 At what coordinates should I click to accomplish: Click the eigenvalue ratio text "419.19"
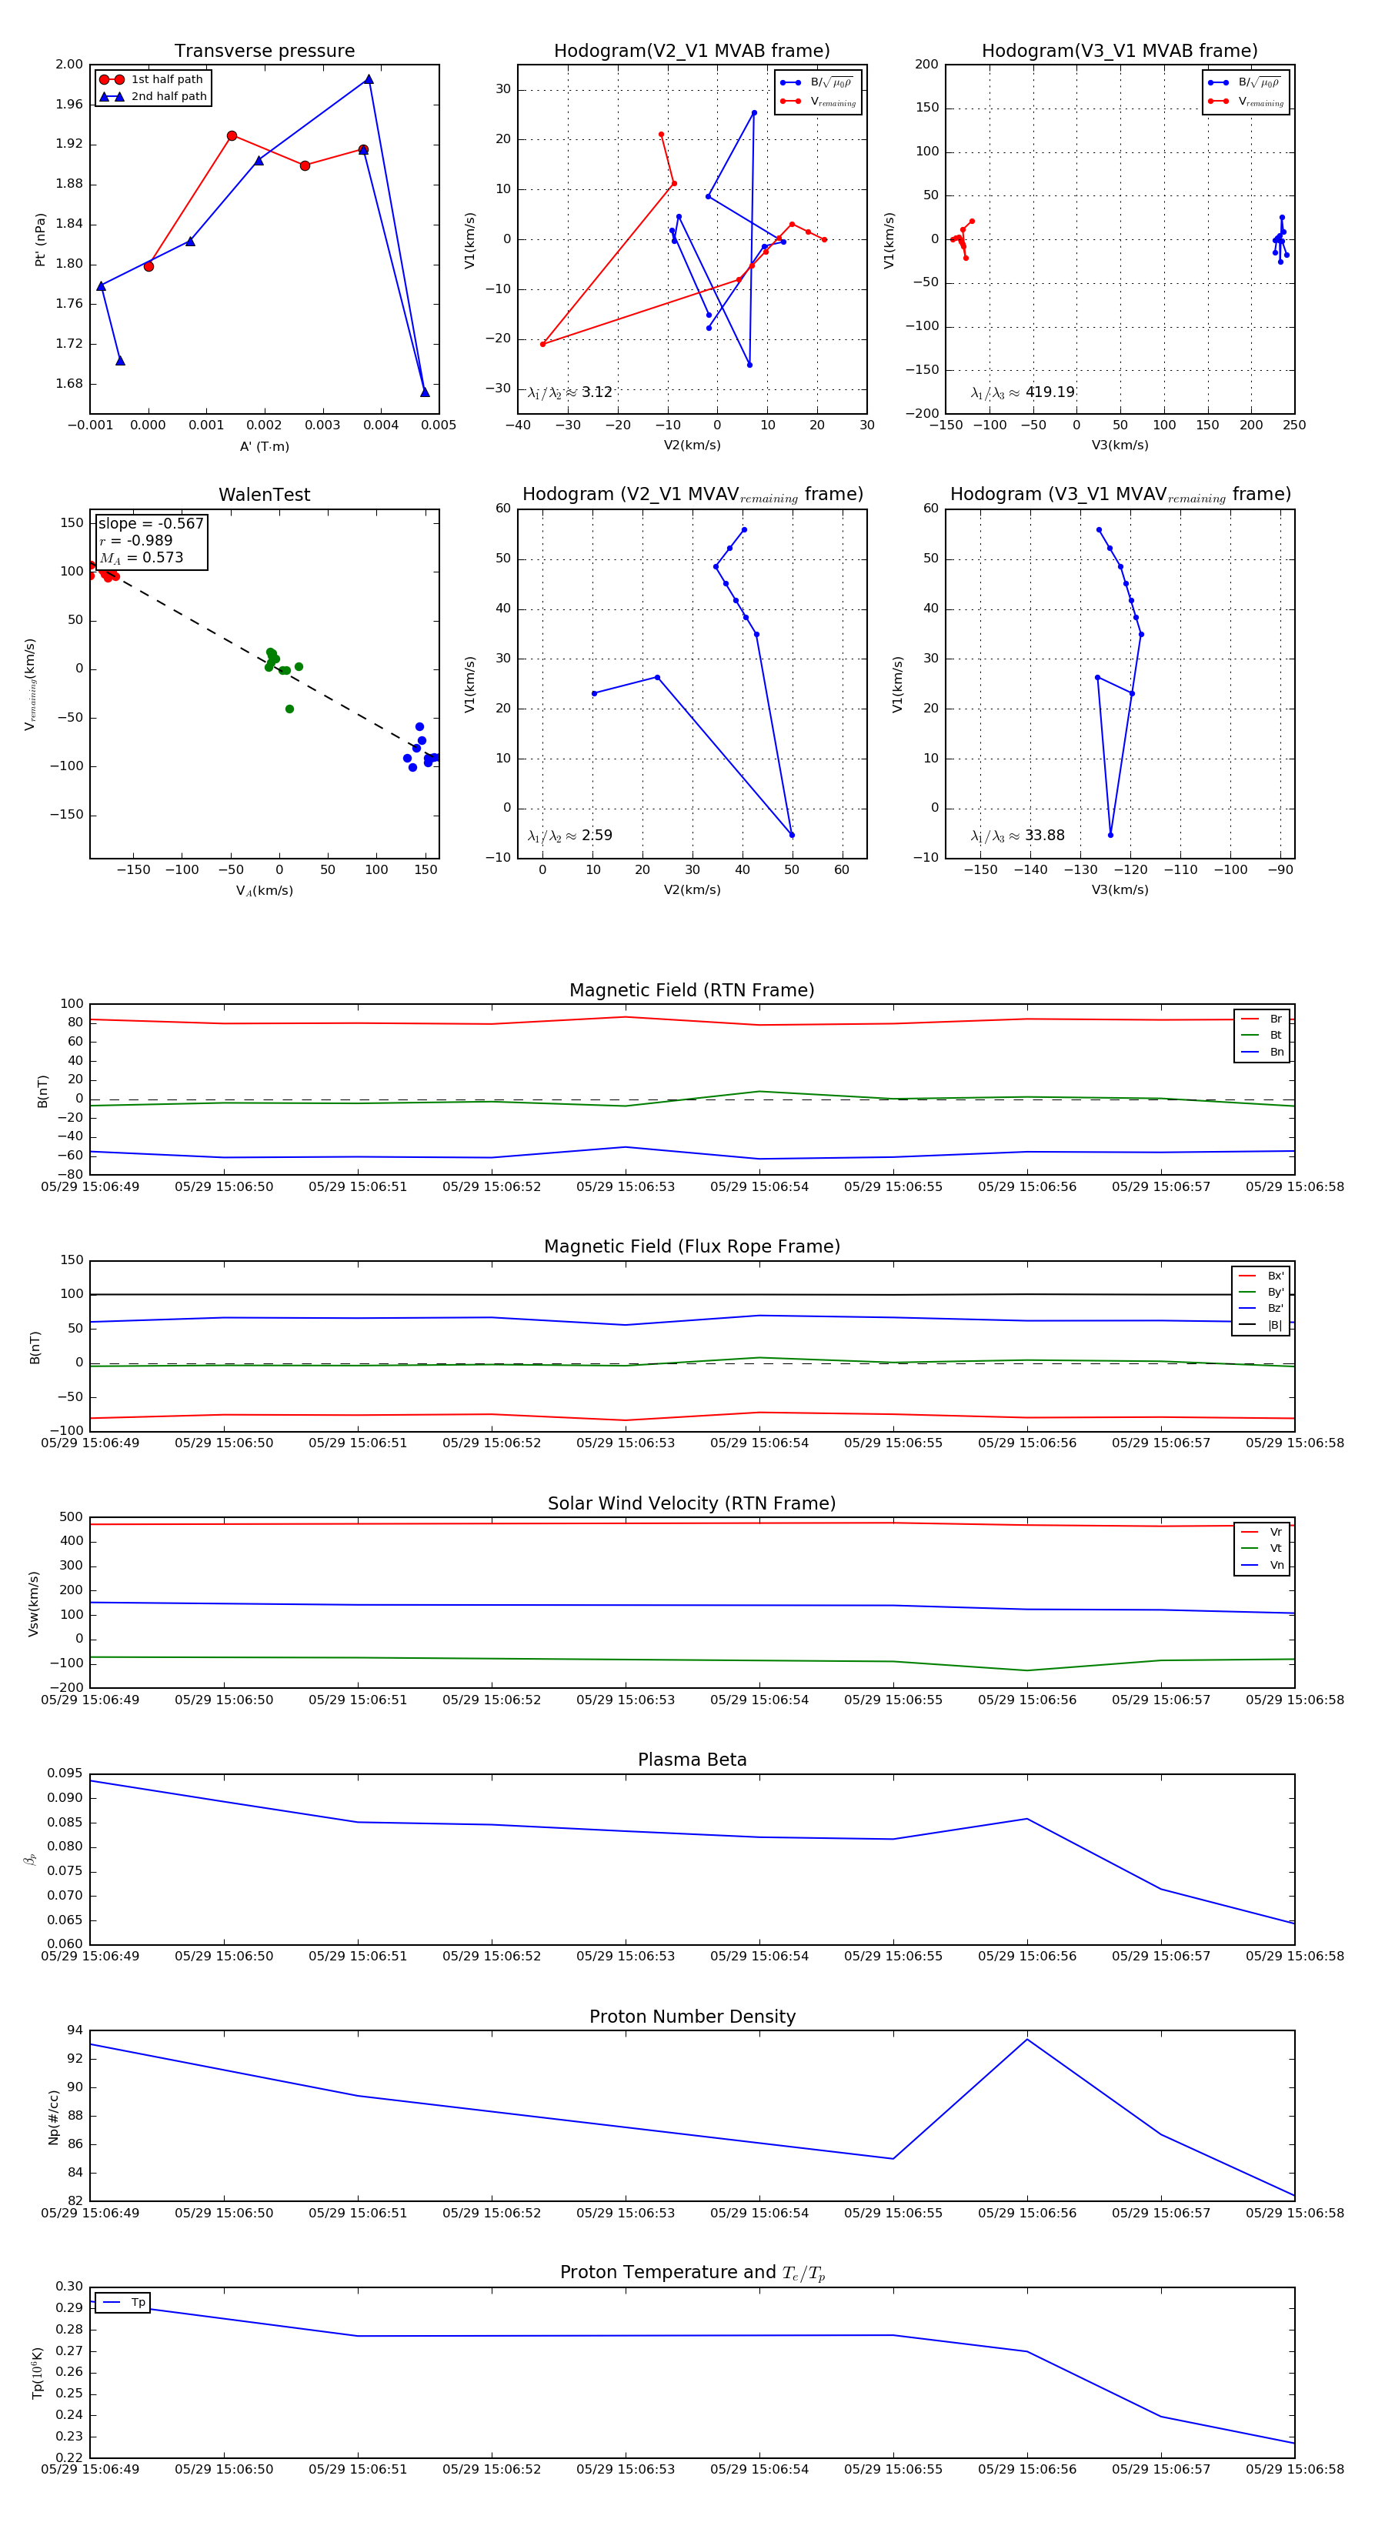pyautogui.click(x=1050, y=392)
